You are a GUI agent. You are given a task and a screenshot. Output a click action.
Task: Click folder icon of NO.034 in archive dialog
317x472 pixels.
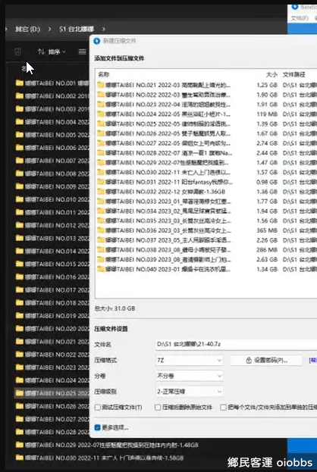101,211
